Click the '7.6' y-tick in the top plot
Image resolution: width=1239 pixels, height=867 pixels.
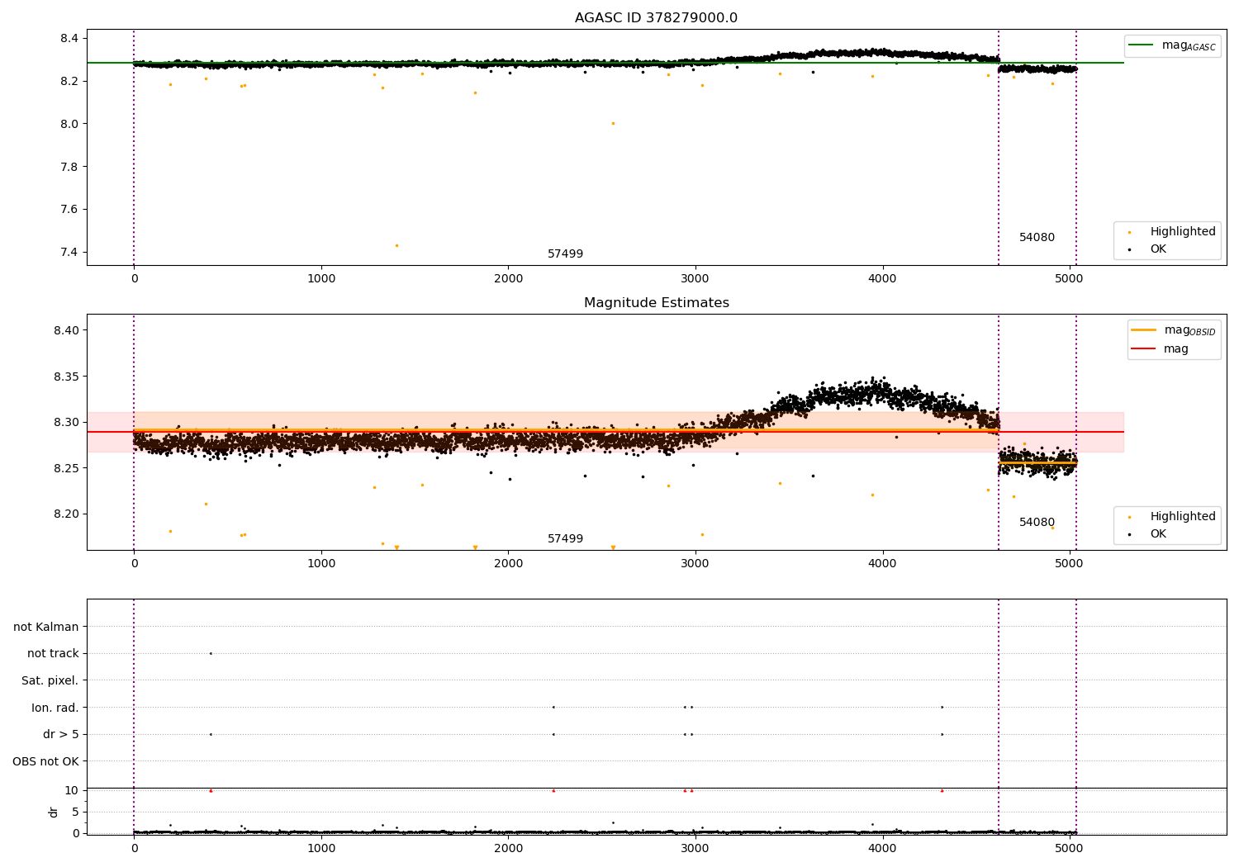(x=69, y=210)
